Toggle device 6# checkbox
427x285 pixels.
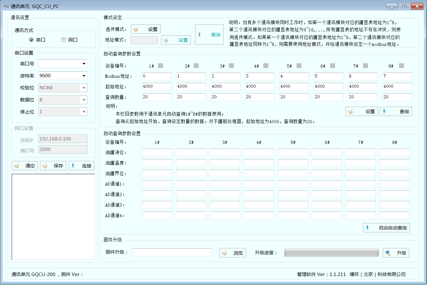click(333, 65)
